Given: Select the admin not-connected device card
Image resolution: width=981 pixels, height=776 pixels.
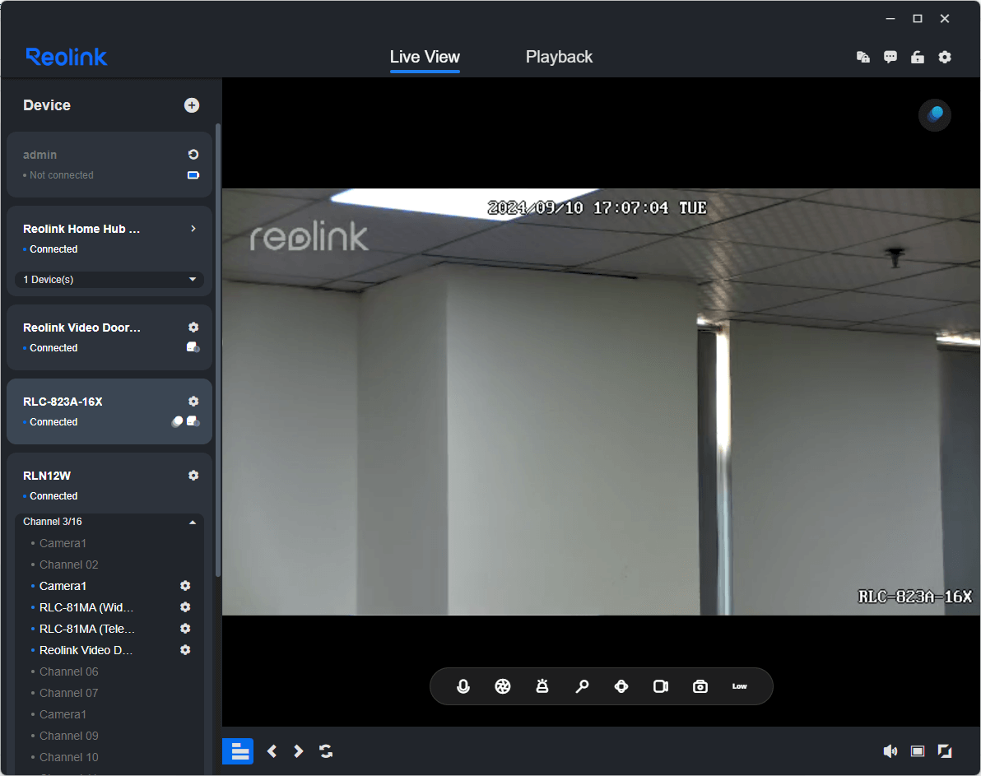Looking at the screenshot, I should pyautogui.click(x=109, y=165).
